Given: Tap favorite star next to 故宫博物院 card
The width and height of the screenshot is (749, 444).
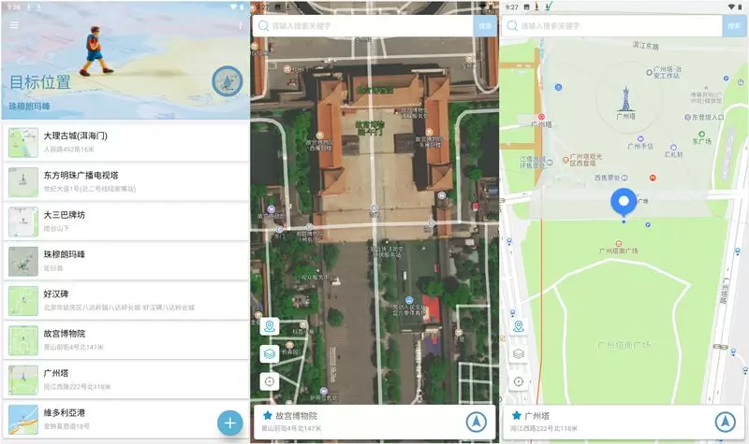Looking at the screenshot, I should (268, 415).
